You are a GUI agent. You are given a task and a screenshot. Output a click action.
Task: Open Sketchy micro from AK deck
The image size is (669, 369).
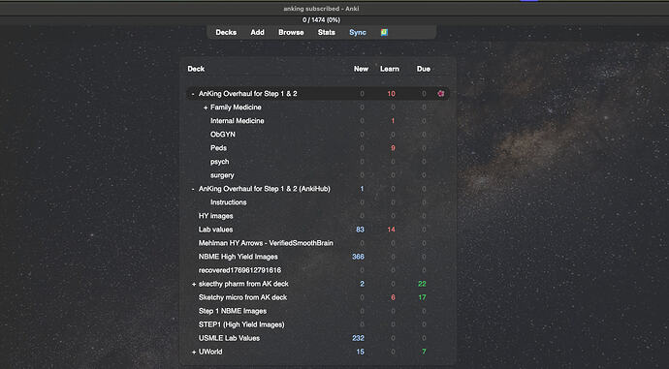click(x=242, y=297)
